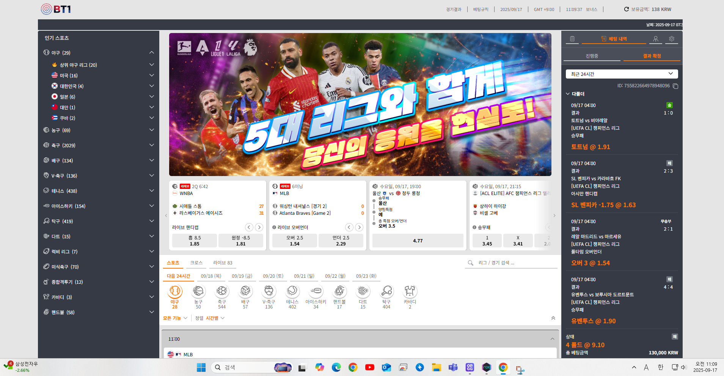The height and width of the screenshot is (376, 724).
Task: Switch to the 스포츠 tab
Action: pyautogui.click(x=173, y=263)
